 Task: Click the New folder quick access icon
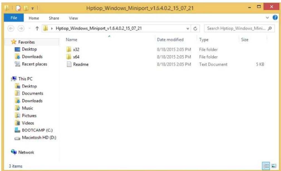[26, 8]
